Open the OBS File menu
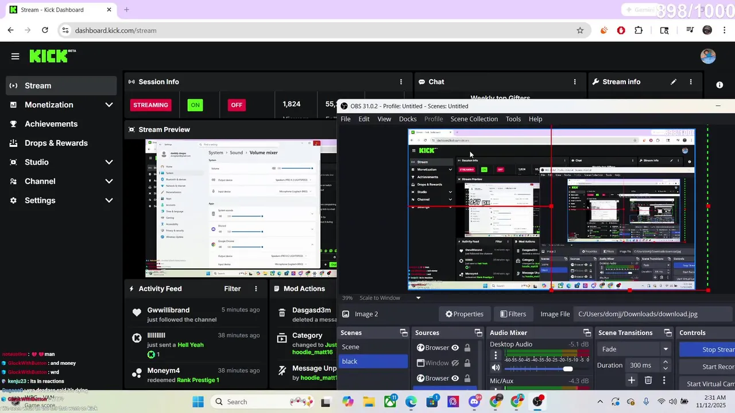 point(346,119)
